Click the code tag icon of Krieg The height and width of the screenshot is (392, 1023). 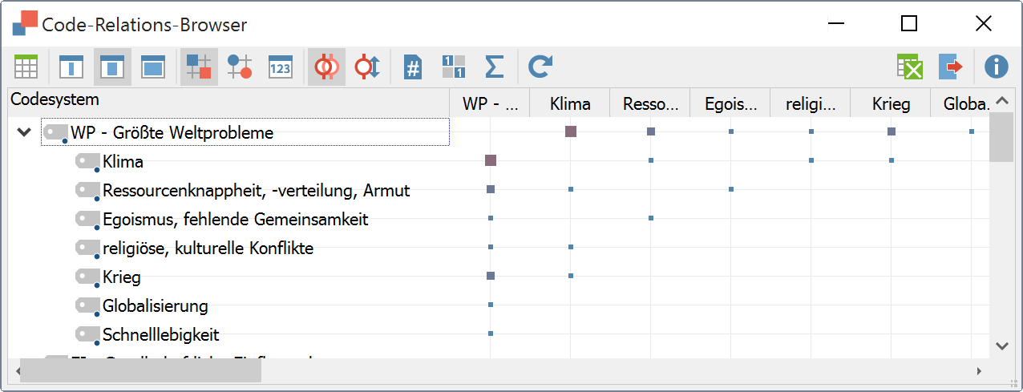(x=87, y=277)
